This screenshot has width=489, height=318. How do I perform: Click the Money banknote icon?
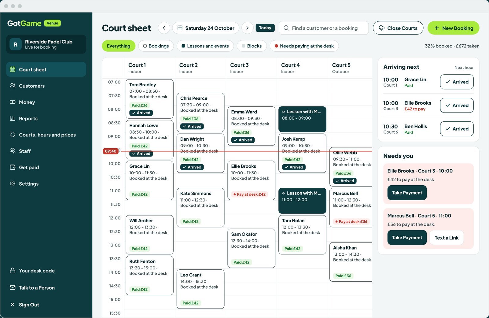click(x=13, y=102)
